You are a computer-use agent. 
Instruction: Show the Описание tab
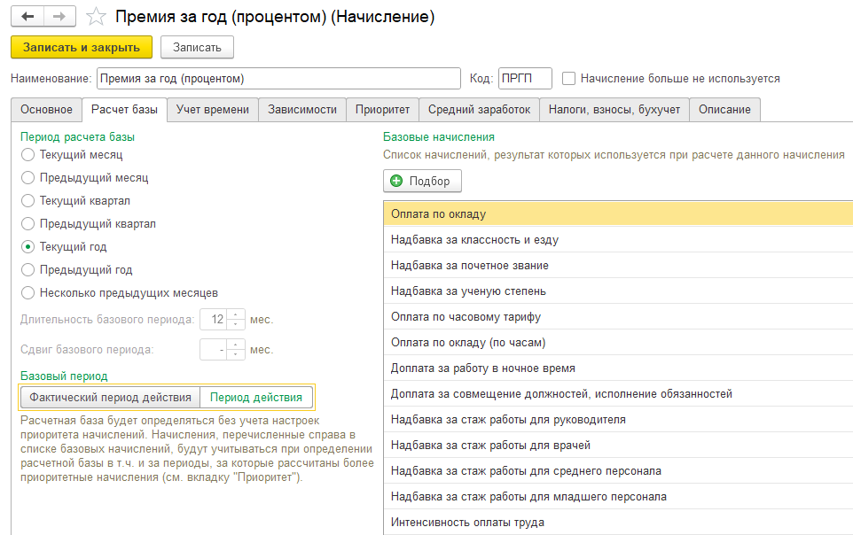point(724,110)
